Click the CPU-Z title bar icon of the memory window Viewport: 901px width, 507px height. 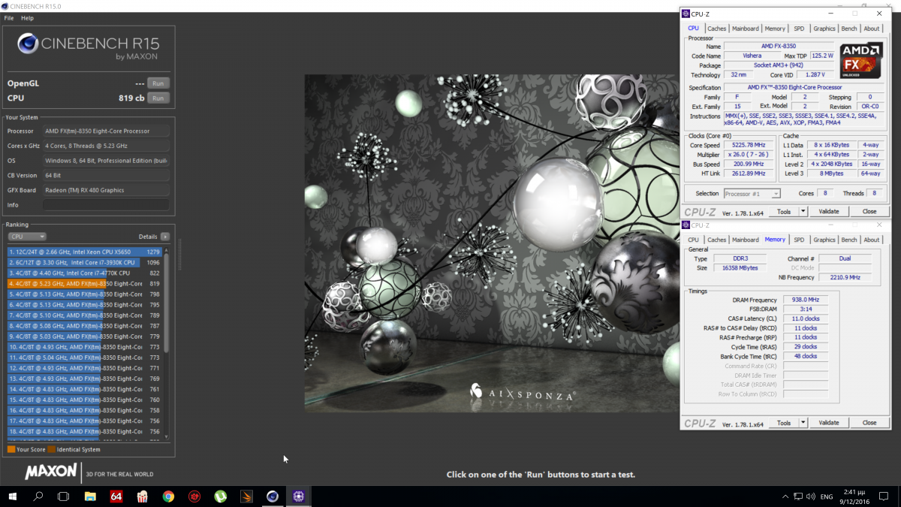[x=685, y=225]
